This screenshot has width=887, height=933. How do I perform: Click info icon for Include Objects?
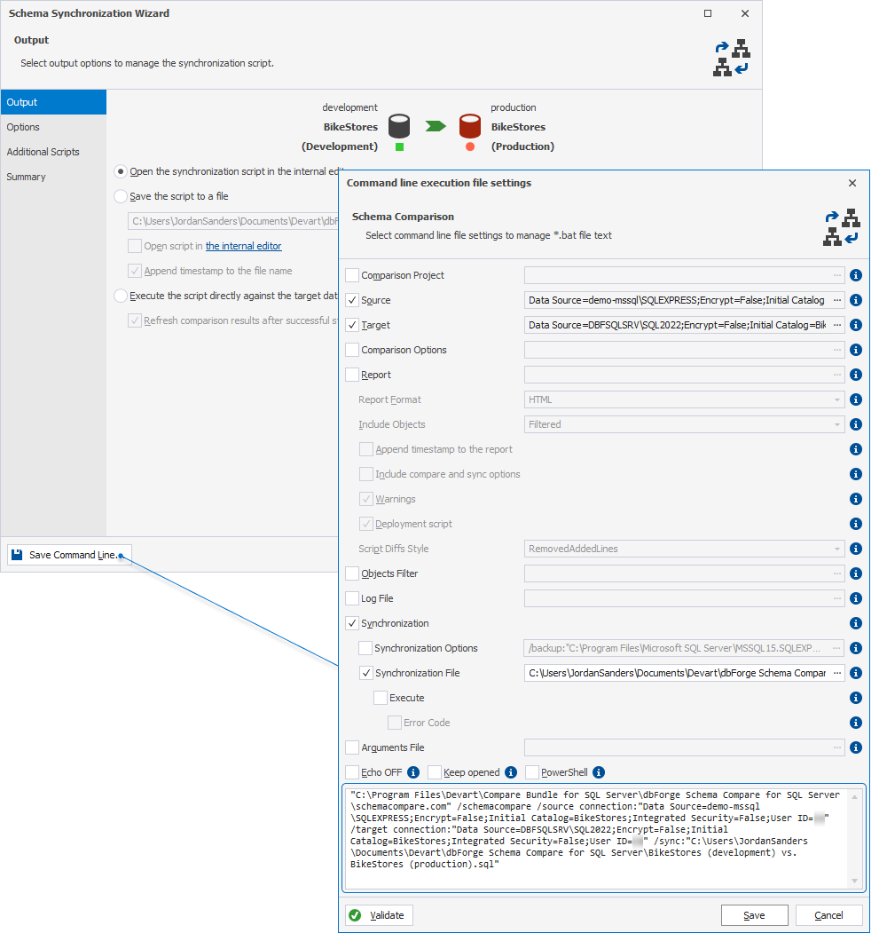pyautogui.click(x=855, y=424)
